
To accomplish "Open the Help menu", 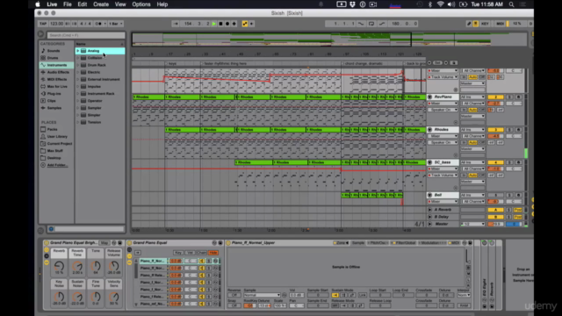I will tap(162, 4).
